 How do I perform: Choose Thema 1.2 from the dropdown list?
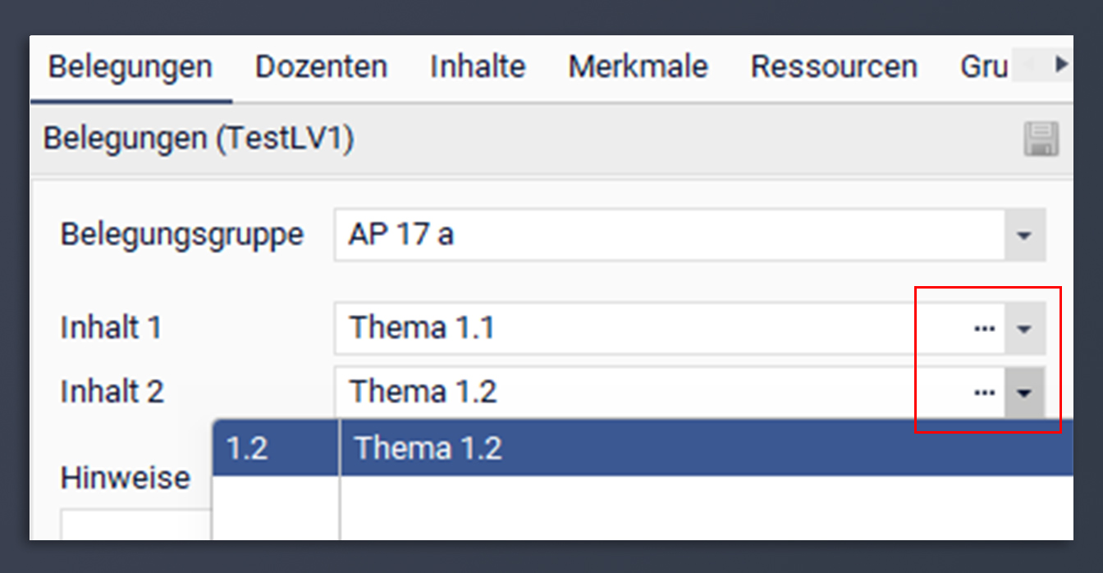[x=707, y=448]
